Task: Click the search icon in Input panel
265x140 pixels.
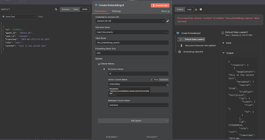Action: [56, 9]
